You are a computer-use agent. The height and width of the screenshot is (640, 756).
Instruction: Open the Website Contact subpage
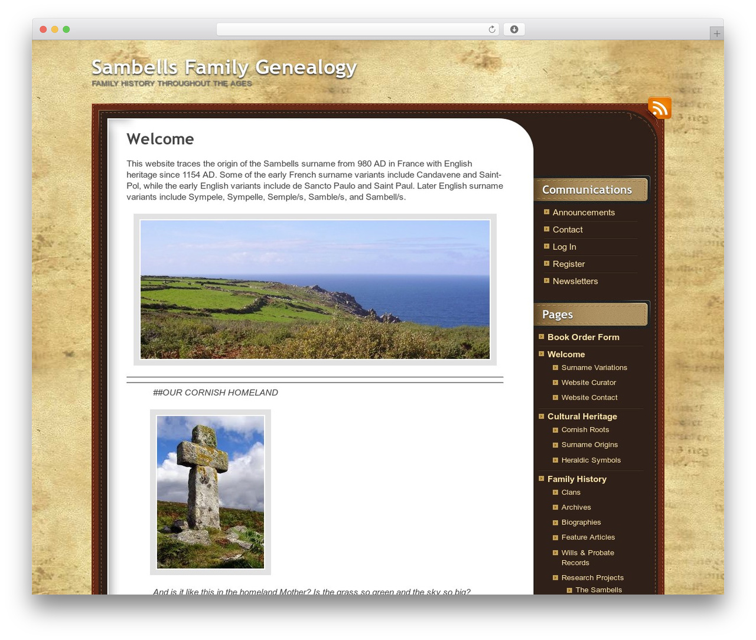coord(589,397)
